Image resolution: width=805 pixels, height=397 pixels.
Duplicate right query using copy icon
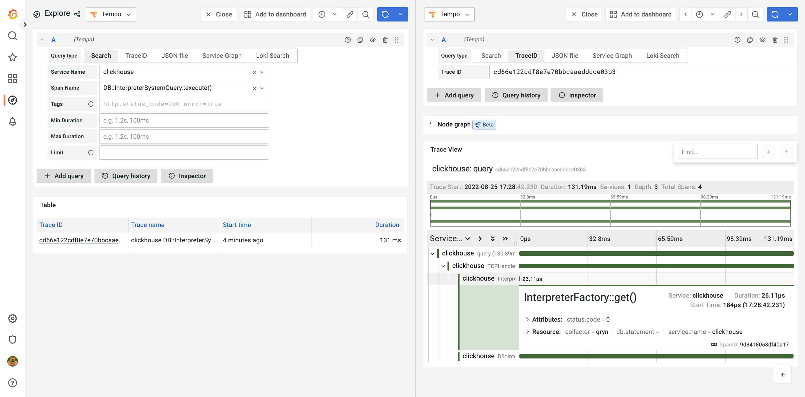tap(750, 40)
